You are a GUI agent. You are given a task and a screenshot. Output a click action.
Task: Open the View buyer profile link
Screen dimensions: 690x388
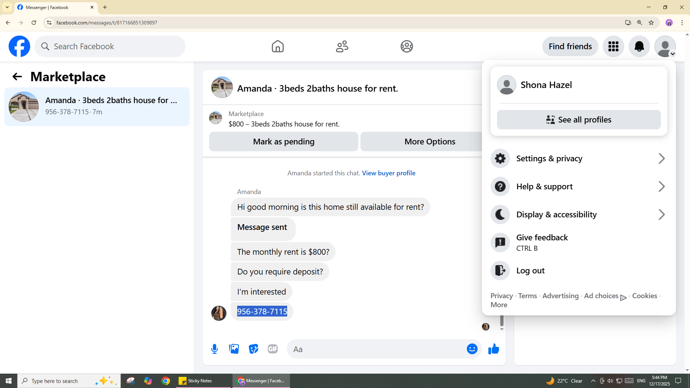coord(388,173)
